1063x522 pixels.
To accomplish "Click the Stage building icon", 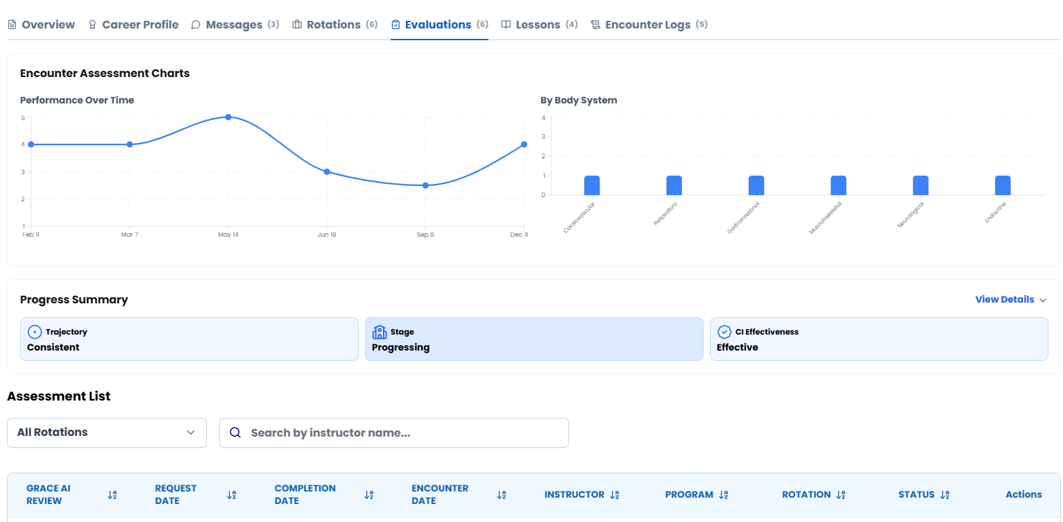I will click(x=380, y=332).
